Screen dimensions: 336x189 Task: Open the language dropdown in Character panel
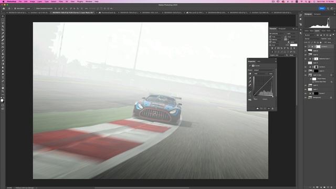pos(278,55)
